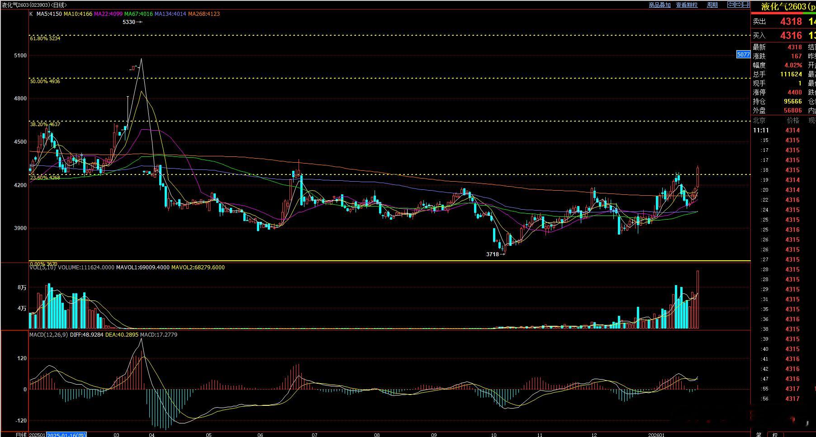The image size is (816, 437).
Task: Click the 外盘 value 56806
Action: tap(793, 110)
